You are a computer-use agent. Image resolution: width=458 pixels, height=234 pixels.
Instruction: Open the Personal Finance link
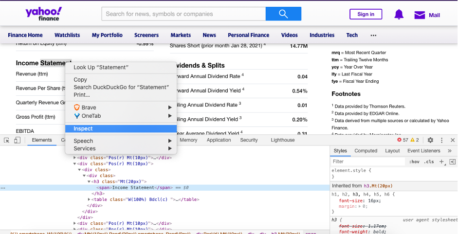click(249, 35)
